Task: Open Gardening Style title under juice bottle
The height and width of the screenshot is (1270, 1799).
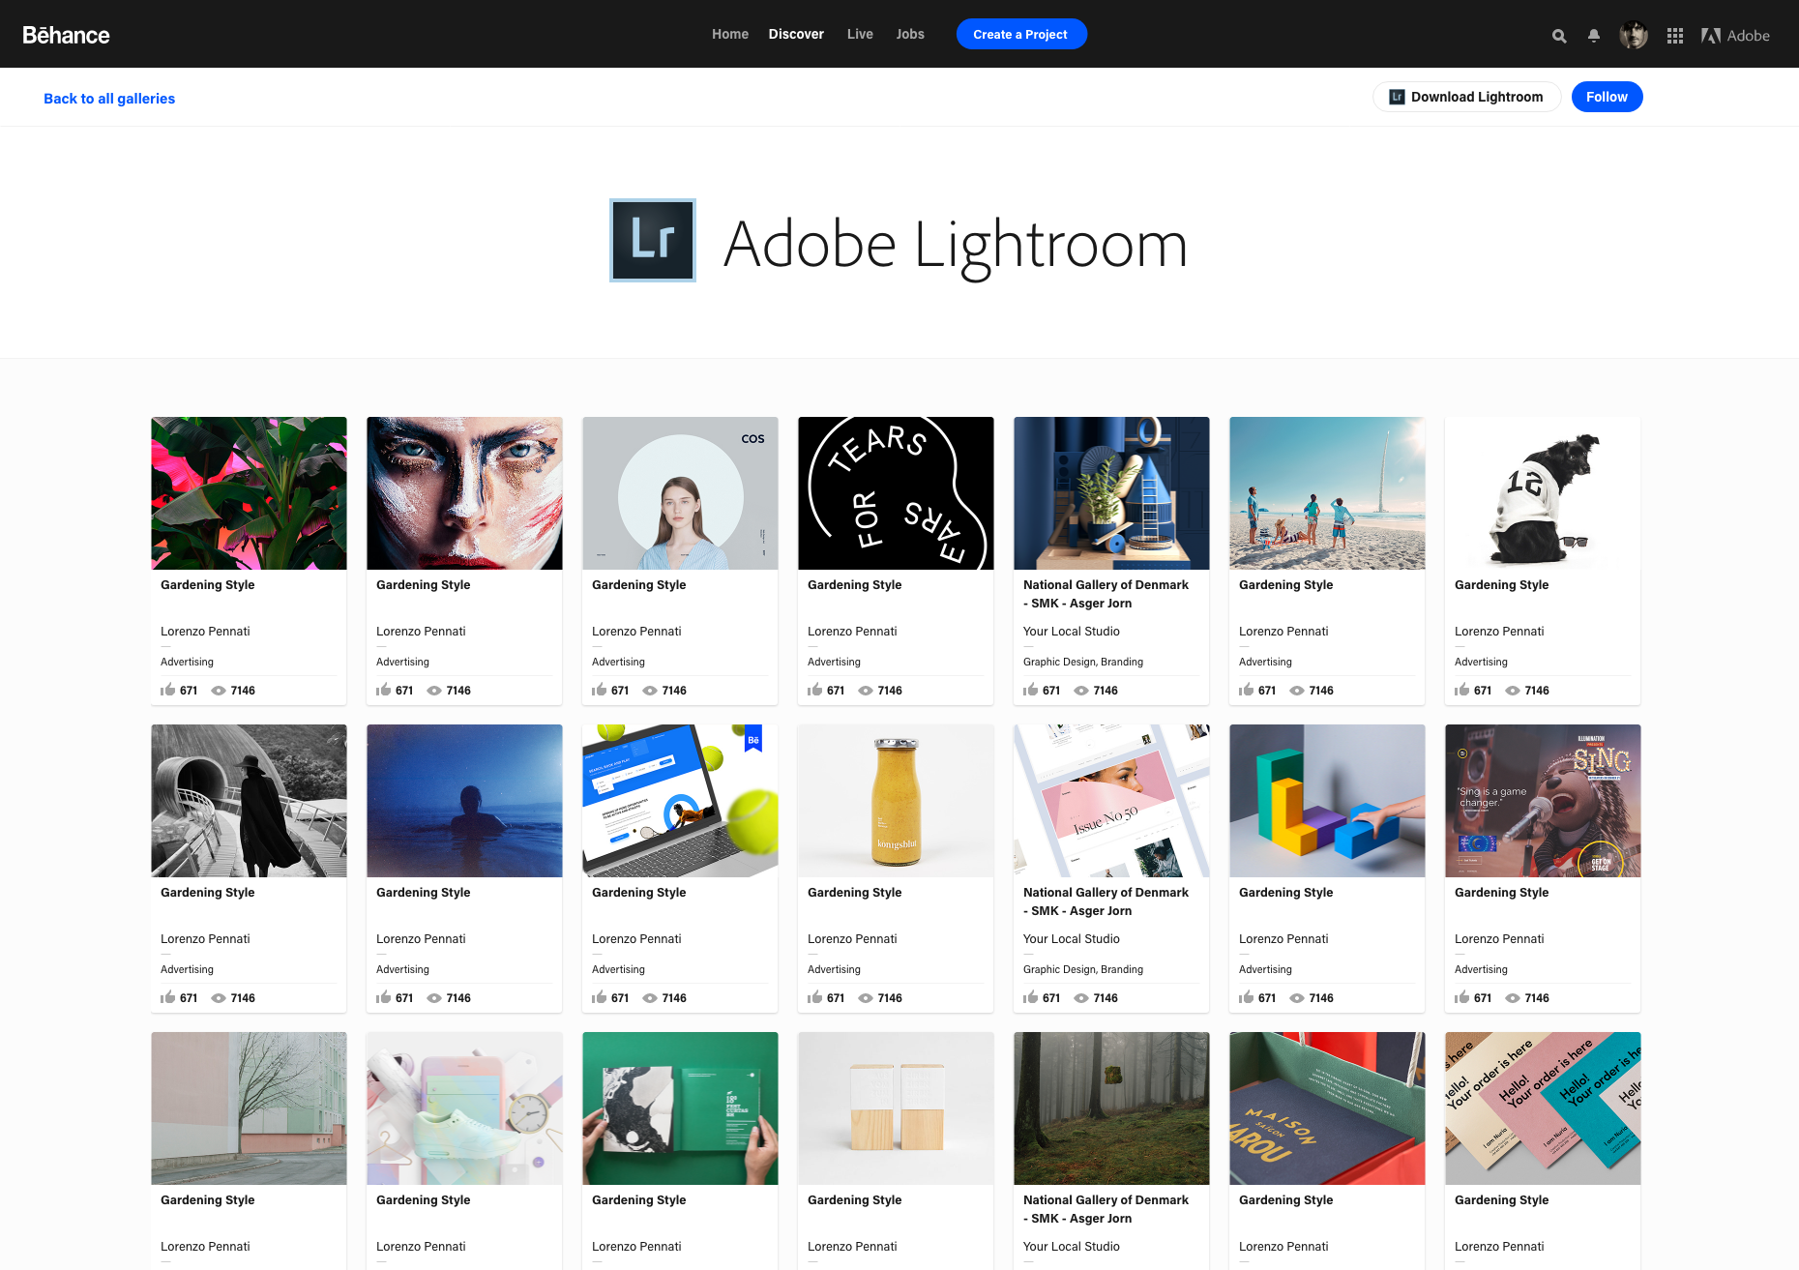Action: tap(854, 893)
